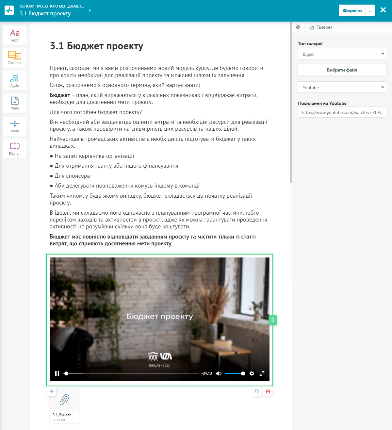This screenshot has width=392, height=430.
Task: Add an Аудіо block
Action: pyautogui.click(x=15, y=81)
